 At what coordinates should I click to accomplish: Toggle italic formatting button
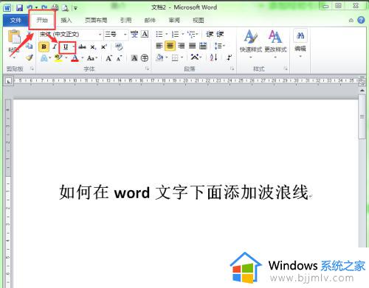click(x=55, y=46)
